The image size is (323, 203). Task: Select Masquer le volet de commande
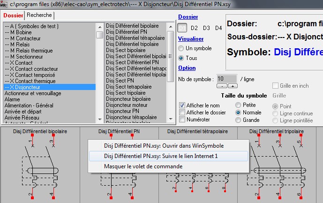click(143, 166)
